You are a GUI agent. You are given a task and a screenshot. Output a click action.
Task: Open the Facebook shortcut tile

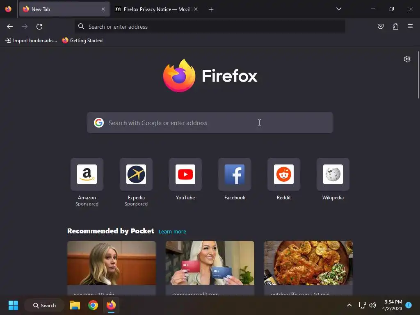click(x=235, y=174)
